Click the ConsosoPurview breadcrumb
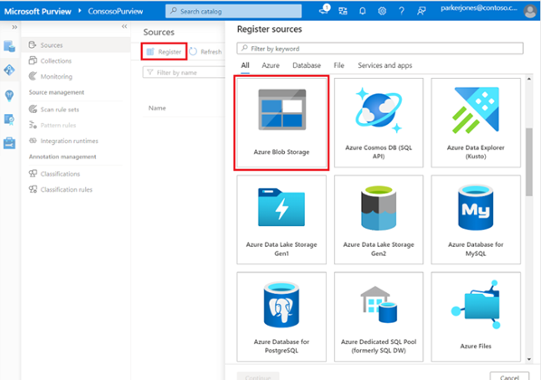The width and height of the screenshot is (541, 380). coord(115,12)
